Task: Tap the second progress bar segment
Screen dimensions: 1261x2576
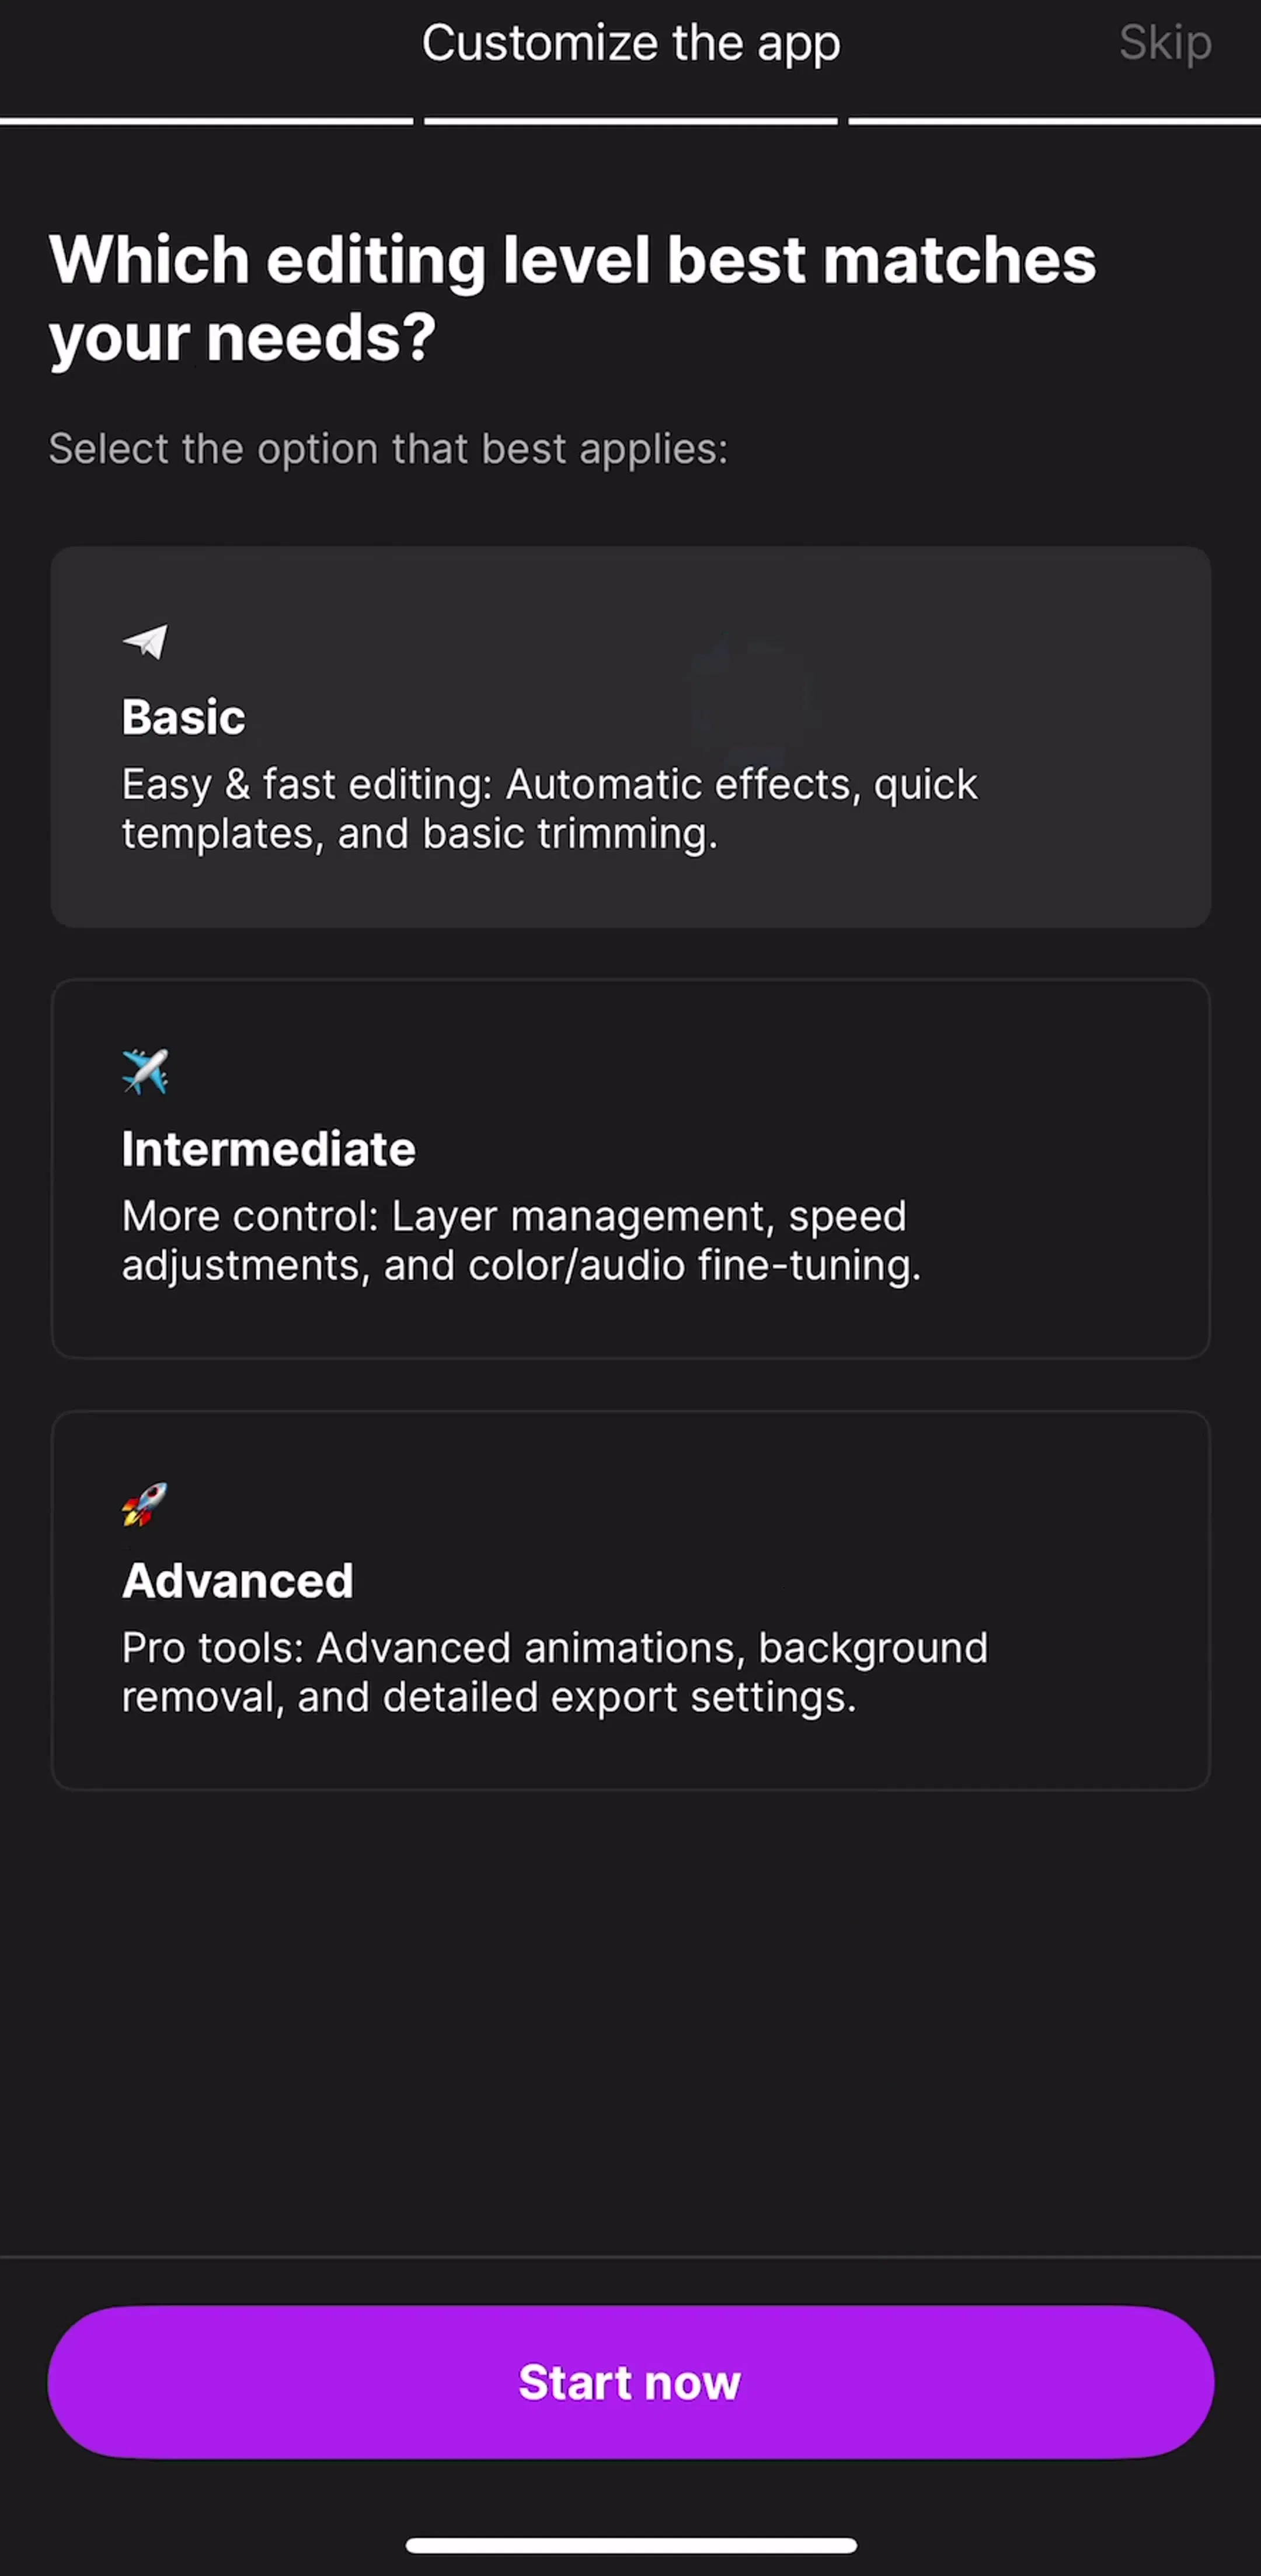Action: (x=631, y=121)
